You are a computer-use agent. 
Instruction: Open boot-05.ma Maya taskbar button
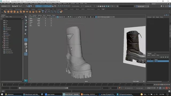coord(71,94)
